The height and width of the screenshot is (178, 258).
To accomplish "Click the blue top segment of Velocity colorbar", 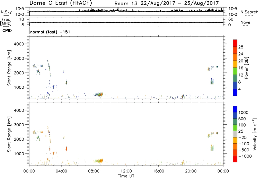I will coord(235,109).
